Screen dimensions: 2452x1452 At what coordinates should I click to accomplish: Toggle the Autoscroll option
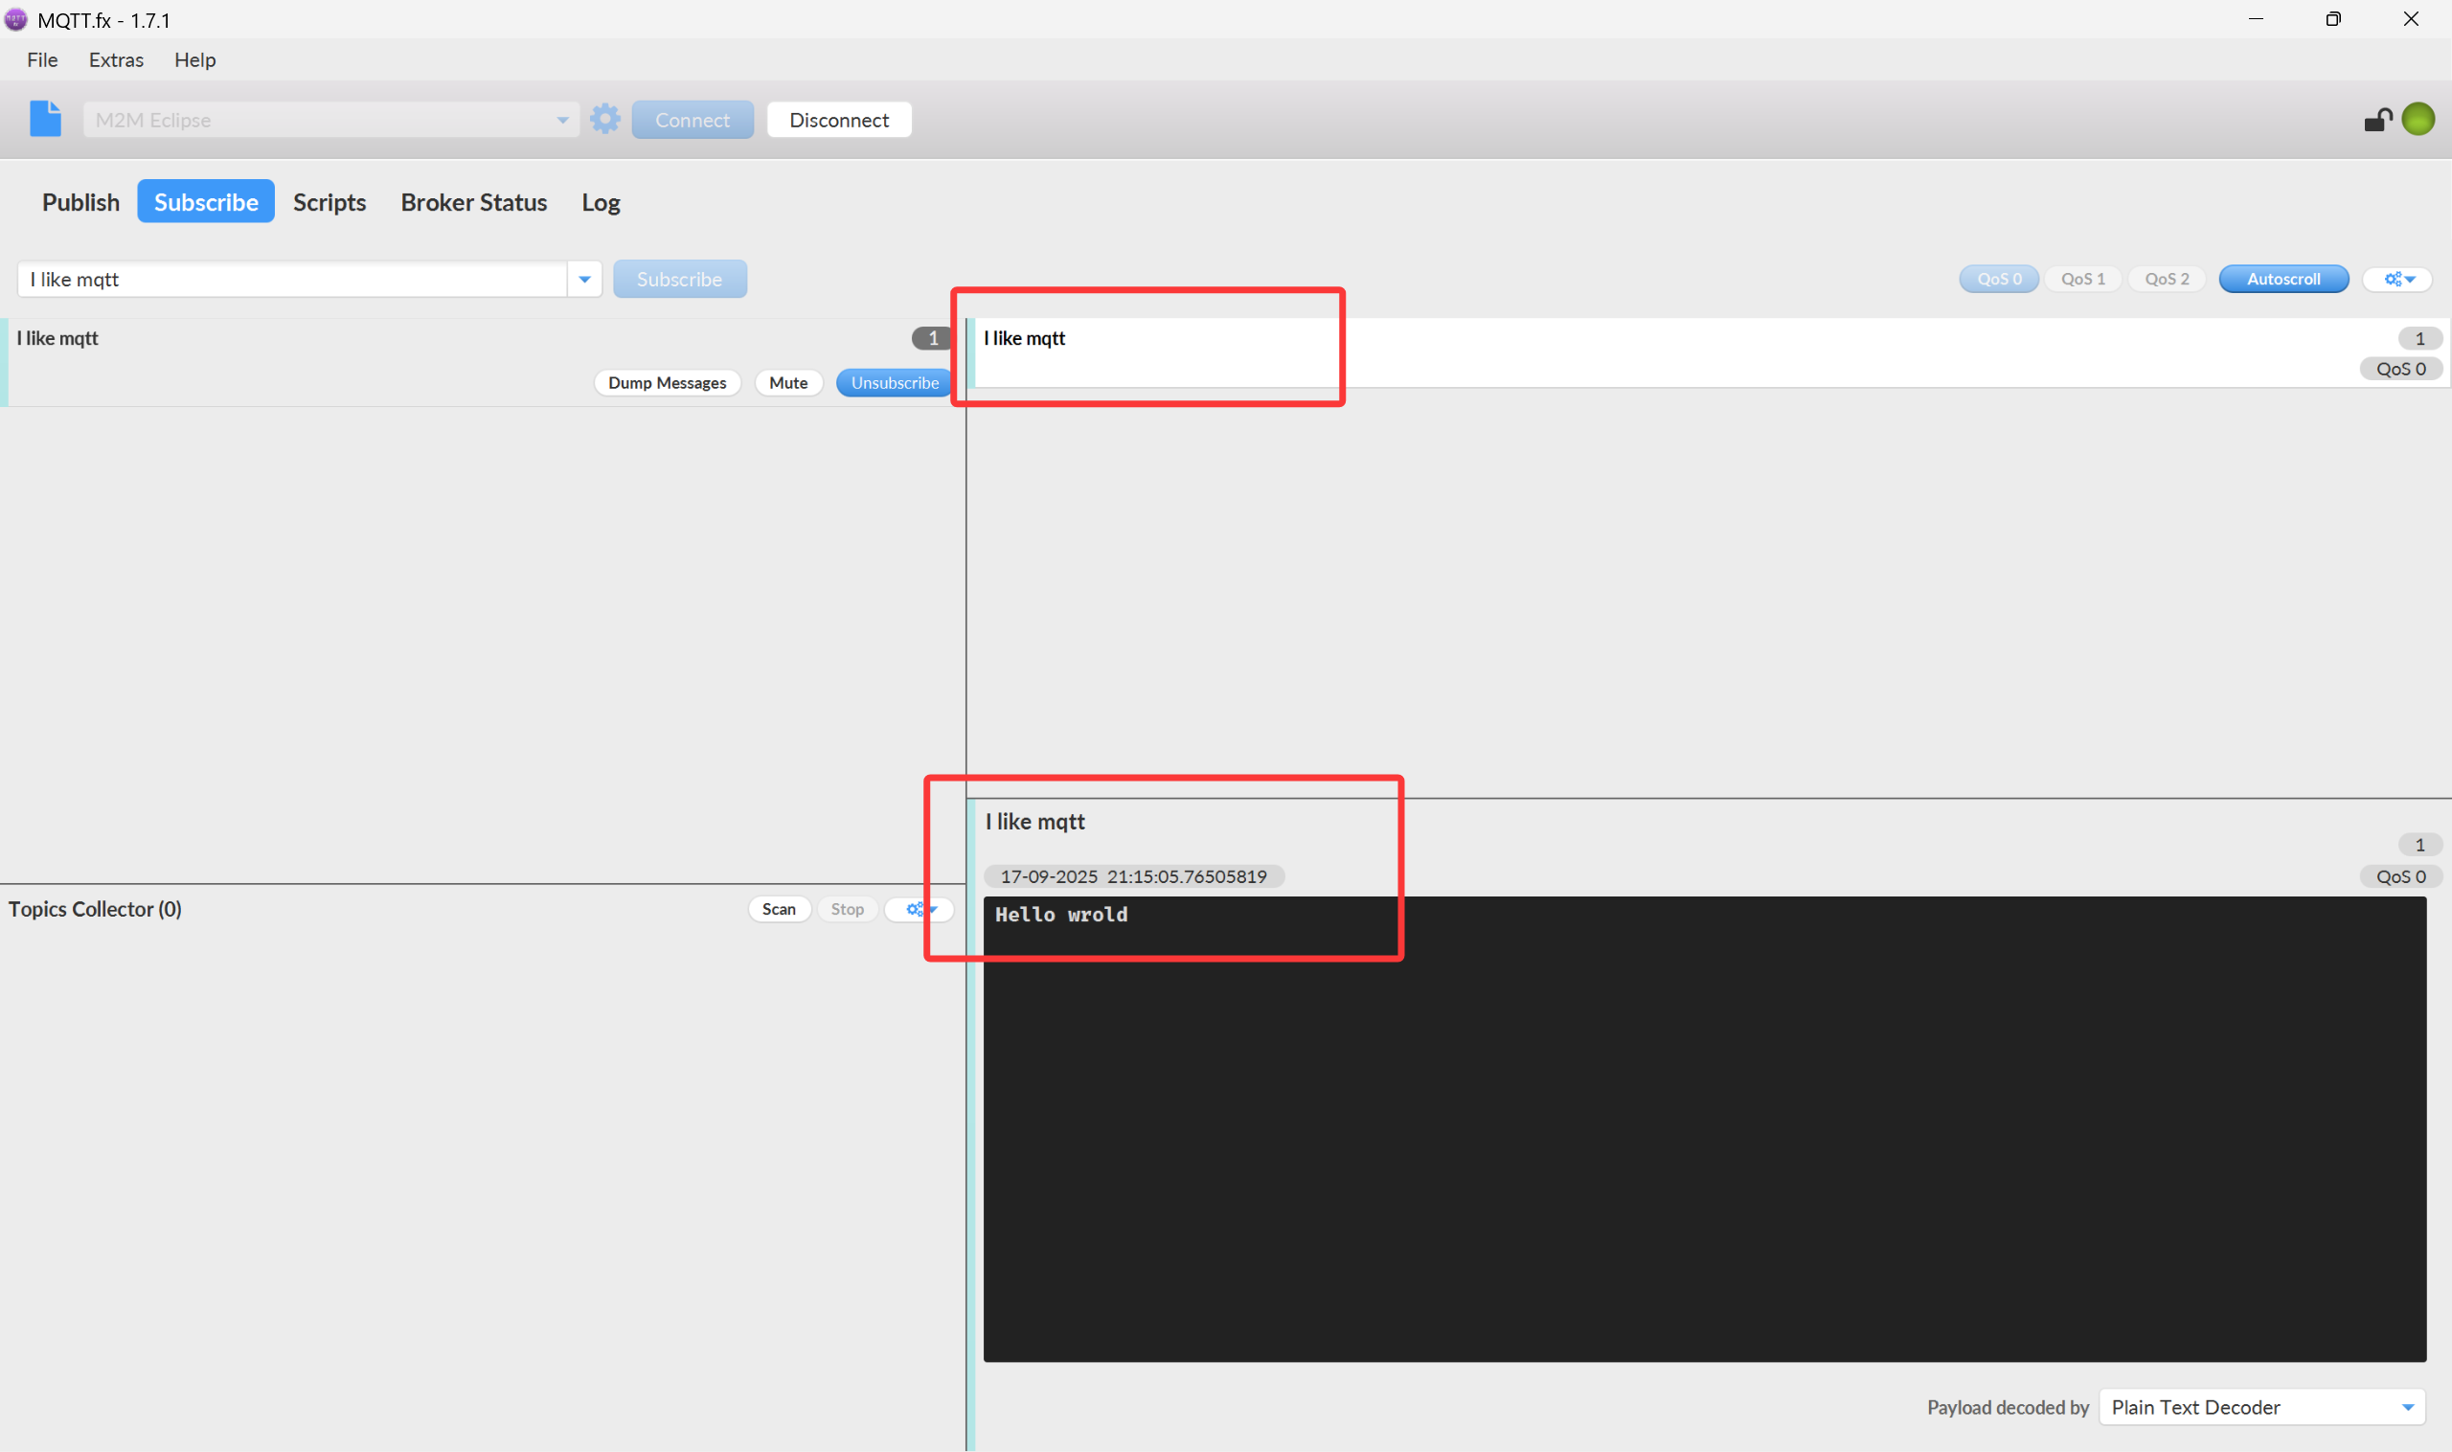2283,279
